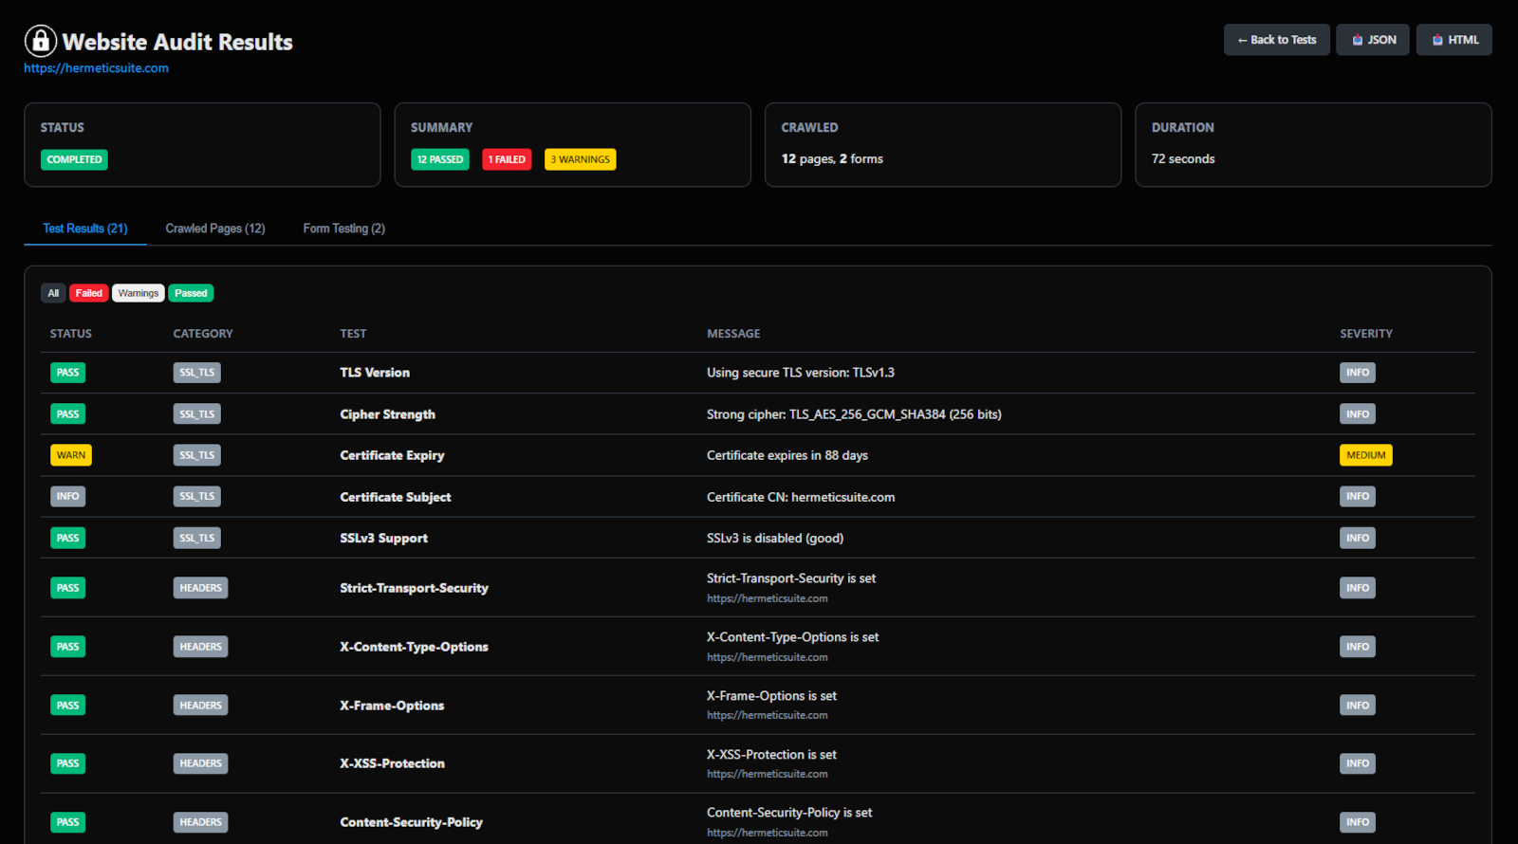Click the 3 WARNINGS summary badge
This screenshot has width=1518, height=844.
click(x=580, y=159)
